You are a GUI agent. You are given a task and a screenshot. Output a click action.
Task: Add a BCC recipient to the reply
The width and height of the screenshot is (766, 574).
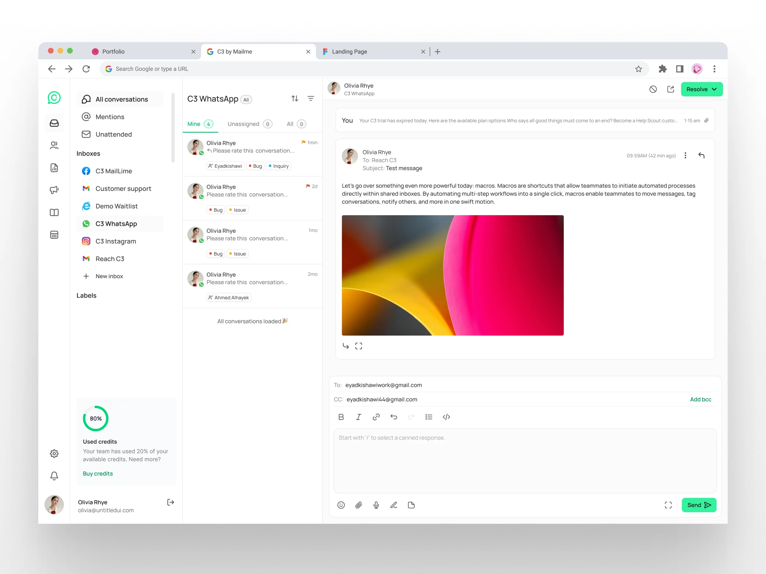(701, 399)
